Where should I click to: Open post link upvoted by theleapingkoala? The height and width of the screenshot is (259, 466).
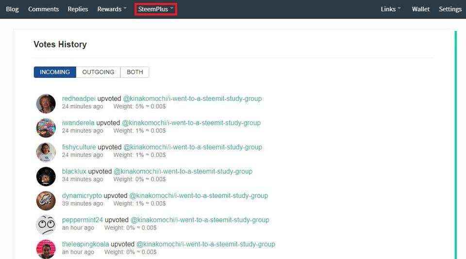206,244
